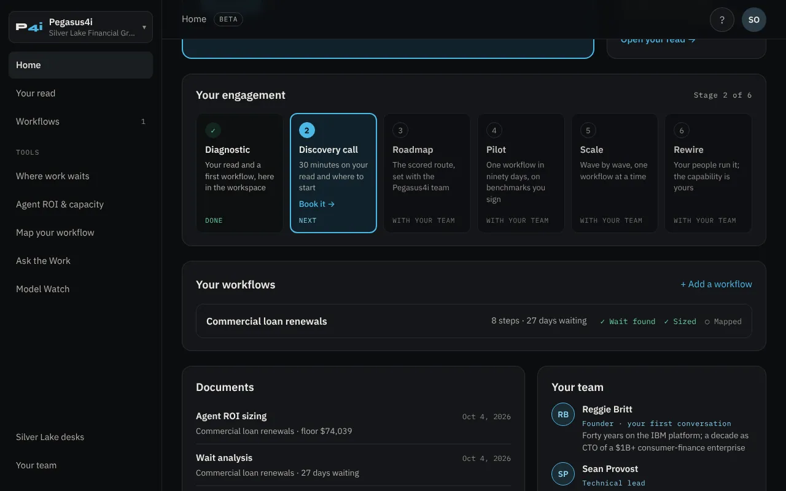Screen dimensions: 786x491
Task: Open the SO user avatar menu
Action: [754, 20]
